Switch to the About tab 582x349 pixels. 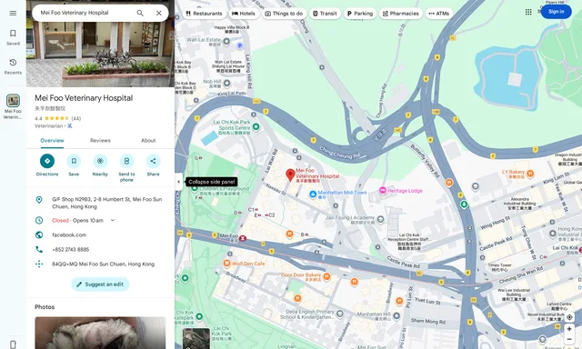coord(148,141)
